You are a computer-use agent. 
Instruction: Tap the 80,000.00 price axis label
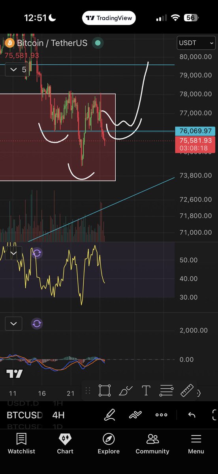click(x=195, y=56)
